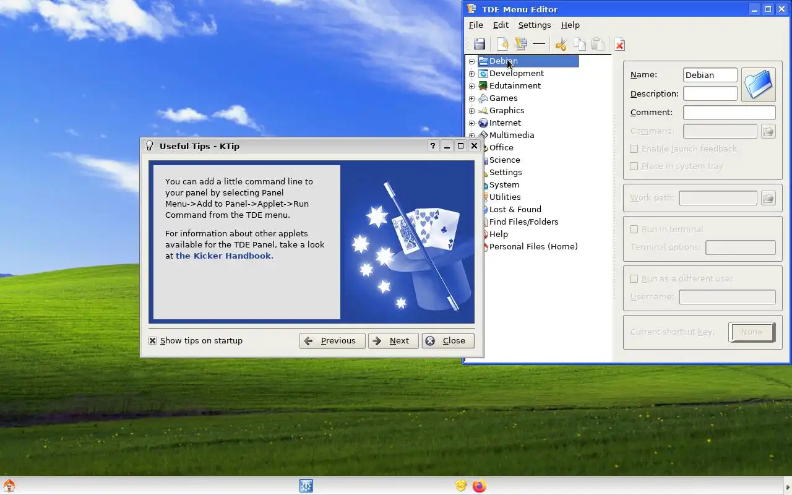Screen dimensions: 792x495
Task: Toggle Place in system tray checkbox
Action: pos(634,166)
